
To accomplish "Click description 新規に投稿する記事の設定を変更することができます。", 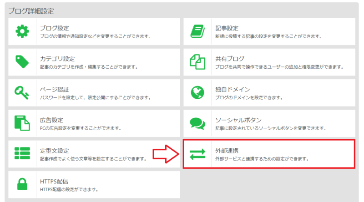I will tap(268, 36).
